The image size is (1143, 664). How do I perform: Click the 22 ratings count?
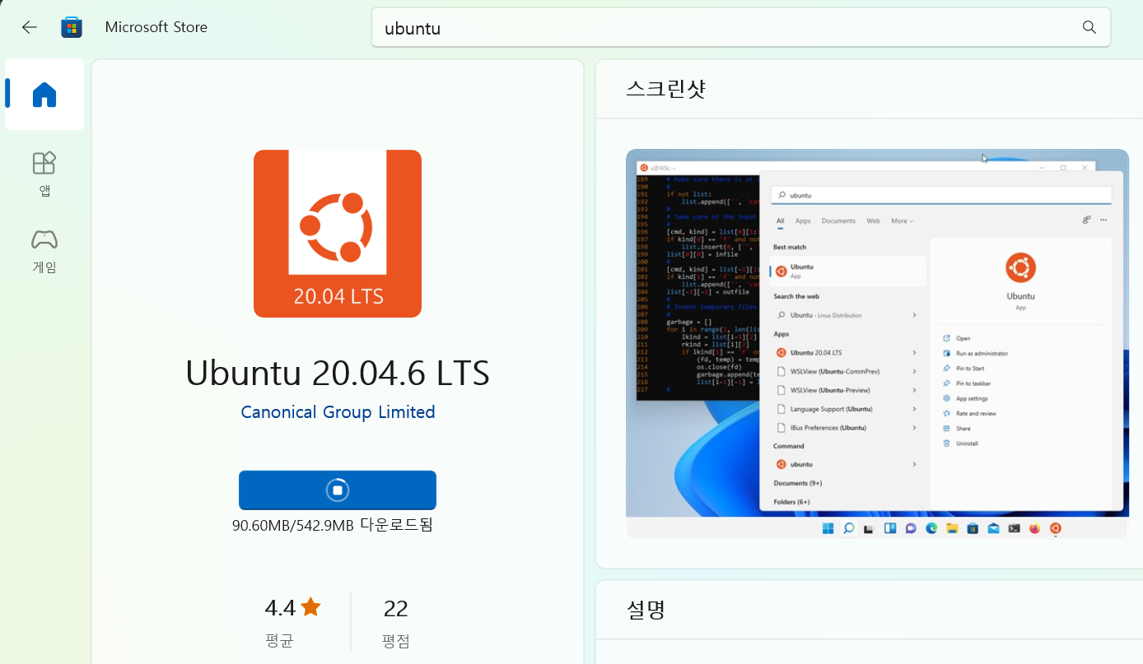coord(396,609)
